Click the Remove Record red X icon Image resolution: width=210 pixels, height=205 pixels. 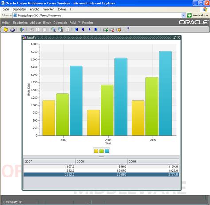pos(112,30)
